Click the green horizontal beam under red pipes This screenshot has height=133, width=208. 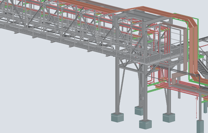[x=155, y=90]
